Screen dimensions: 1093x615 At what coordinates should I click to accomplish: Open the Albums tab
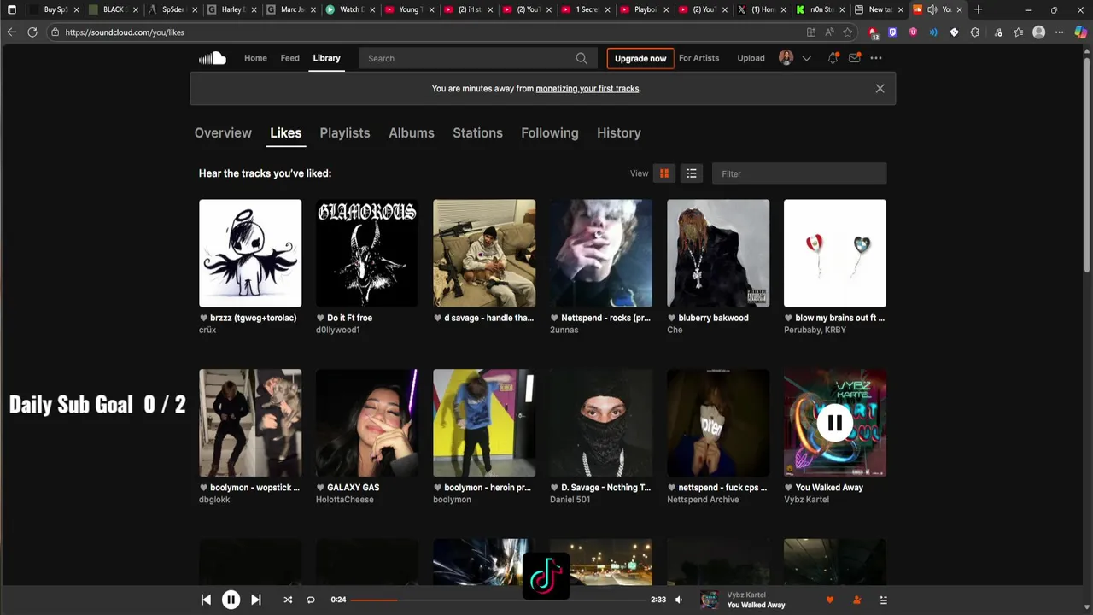click(x=412, y=132)
